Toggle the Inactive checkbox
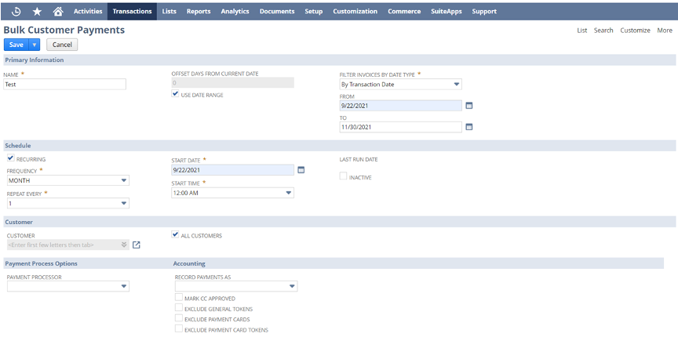 344,176
